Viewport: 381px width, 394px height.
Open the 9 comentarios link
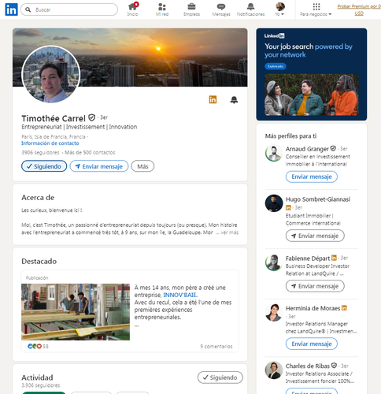point(216,347)
